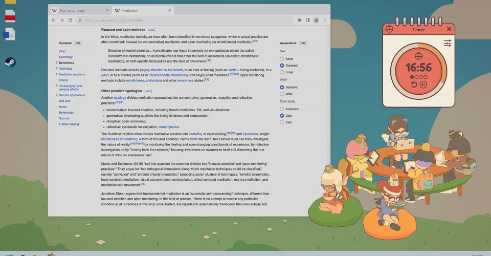This screenshot has height=256, width=491.
Task: Select Large text size
Action: [x=282, y=72]
